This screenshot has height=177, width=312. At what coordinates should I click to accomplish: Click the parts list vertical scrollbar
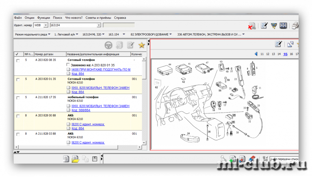click(145, 101)
